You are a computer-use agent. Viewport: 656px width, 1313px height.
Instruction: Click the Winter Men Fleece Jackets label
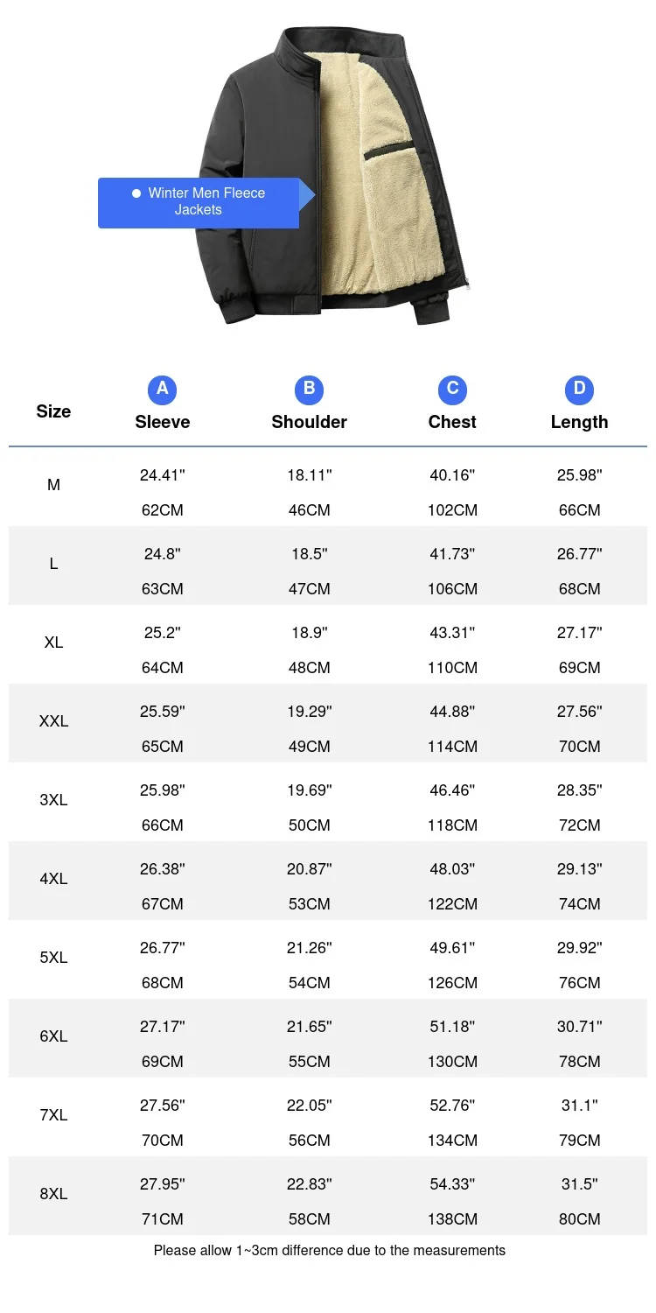tap(206, 202)
